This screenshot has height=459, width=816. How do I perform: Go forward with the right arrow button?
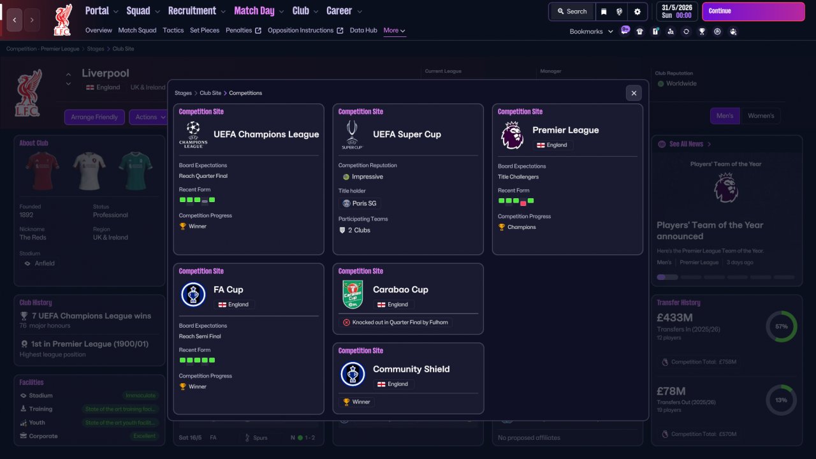32,20
